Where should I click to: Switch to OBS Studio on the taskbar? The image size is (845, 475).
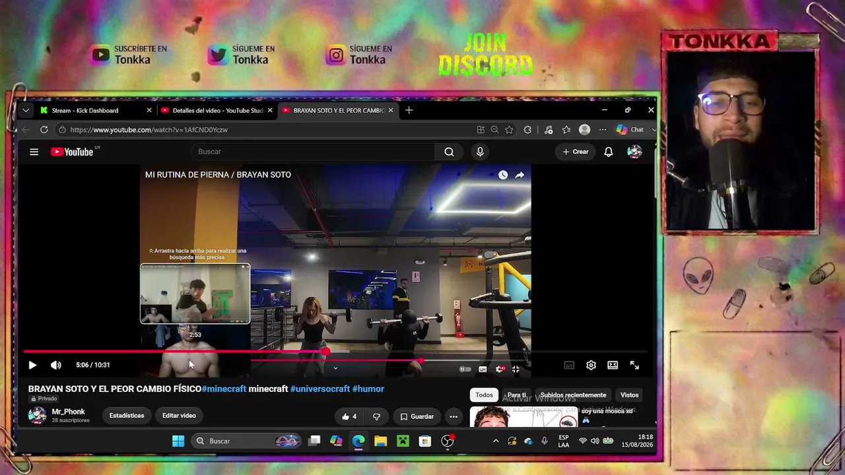click(448, 441)
